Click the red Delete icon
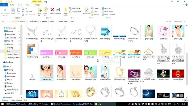This screenshot has width=188, height=106. 52,10
